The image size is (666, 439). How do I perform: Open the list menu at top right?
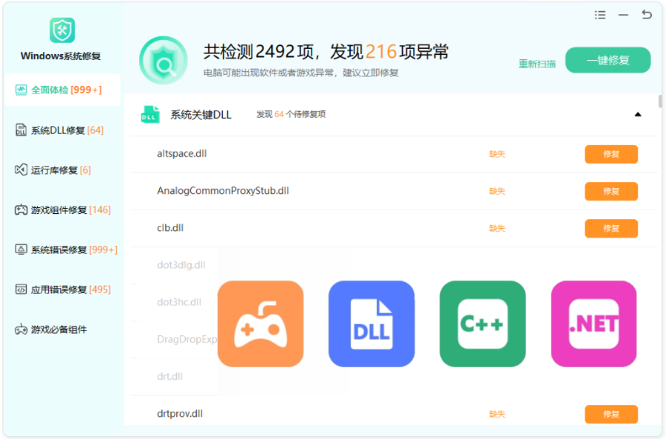pyautogui.click(x=600, y=14)
